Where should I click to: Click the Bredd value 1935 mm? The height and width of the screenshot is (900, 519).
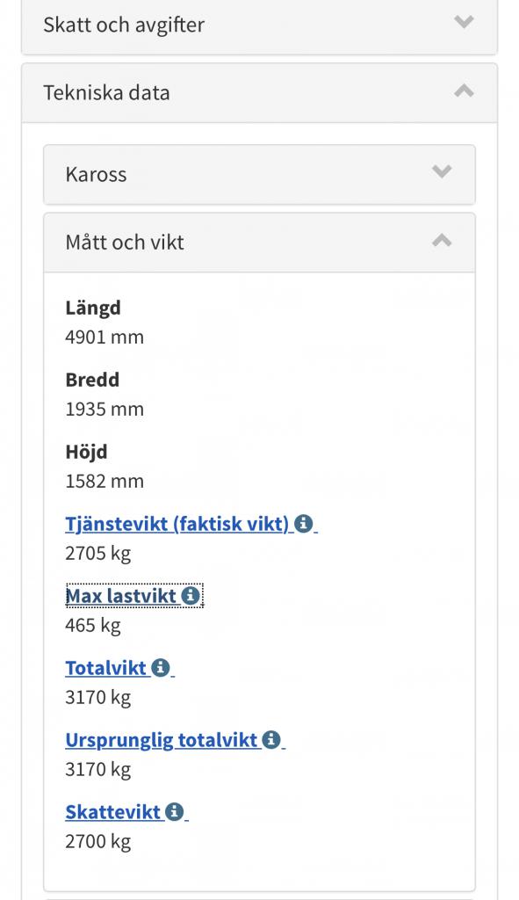tap(105, 410)
